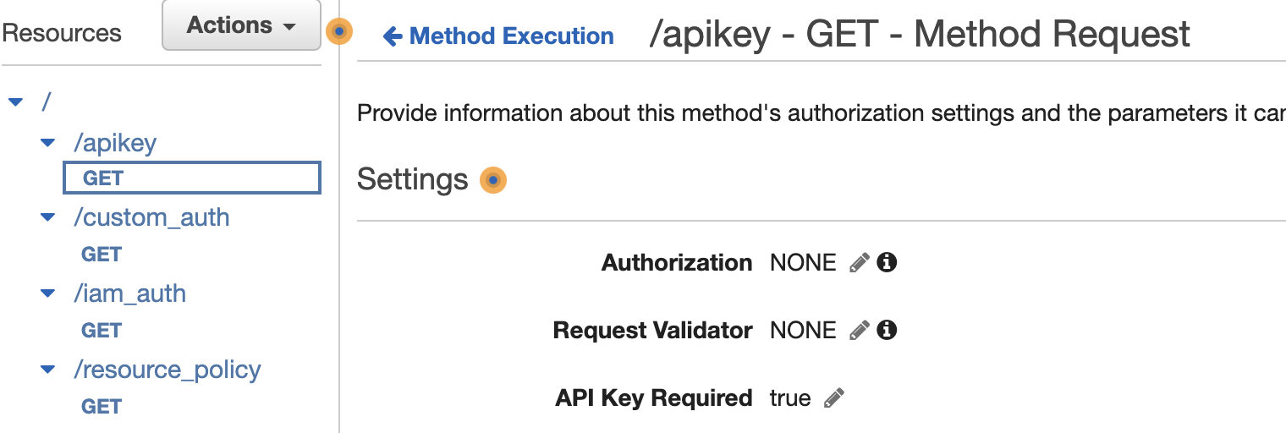The height and width of the screenshot is (433, 1286).
Task: Show info for the Authorization setting
Action: [x=887, y=263]
